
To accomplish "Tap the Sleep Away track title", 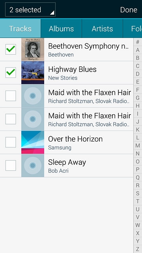I will (x=67, y=162).
